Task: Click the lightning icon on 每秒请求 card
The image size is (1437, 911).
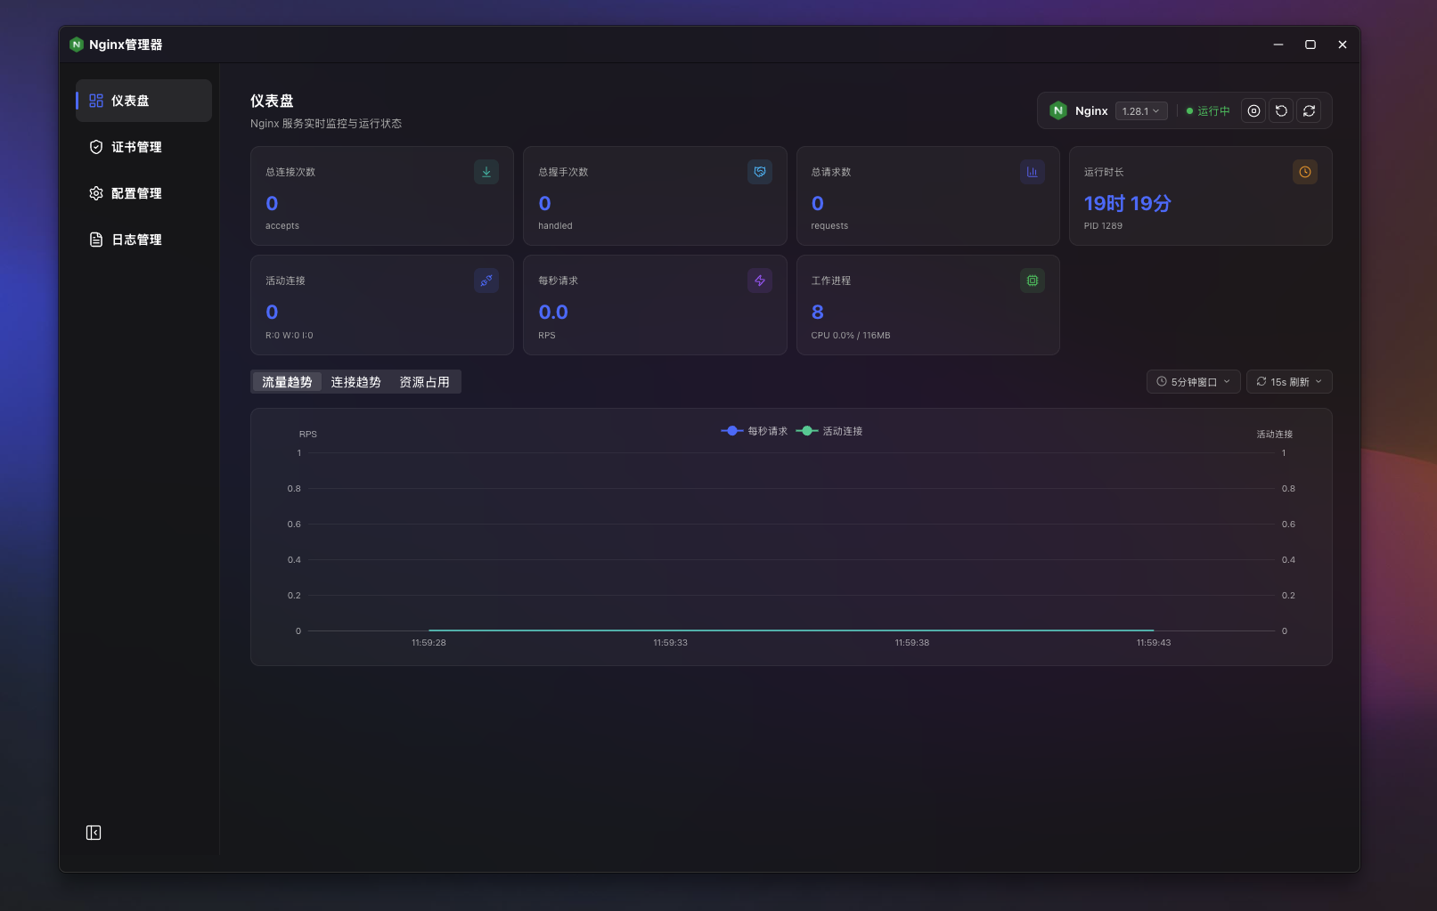Action: [760, 281]
